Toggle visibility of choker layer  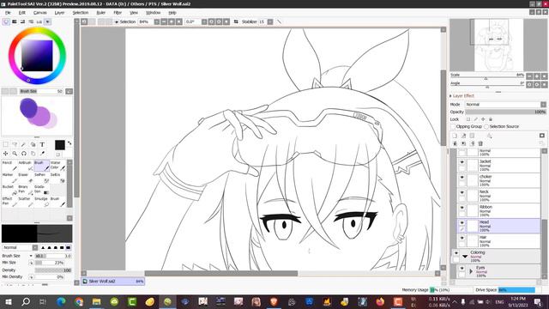[462, 178]
